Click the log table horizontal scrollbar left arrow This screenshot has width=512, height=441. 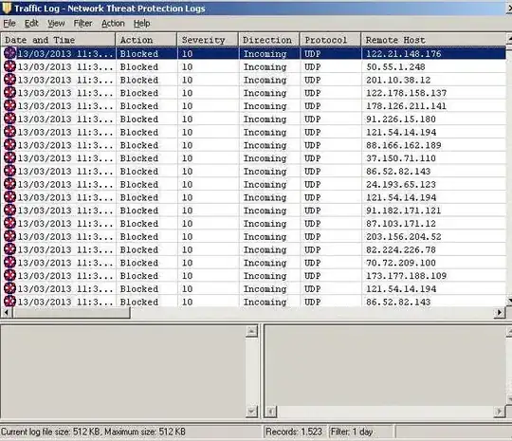7,313
